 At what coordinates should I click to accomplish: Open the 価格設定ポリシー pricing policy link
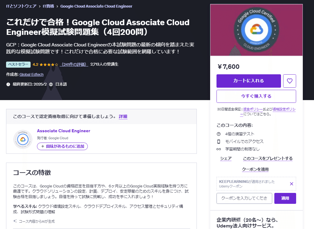pyautogui.click(x=284, y=109)
